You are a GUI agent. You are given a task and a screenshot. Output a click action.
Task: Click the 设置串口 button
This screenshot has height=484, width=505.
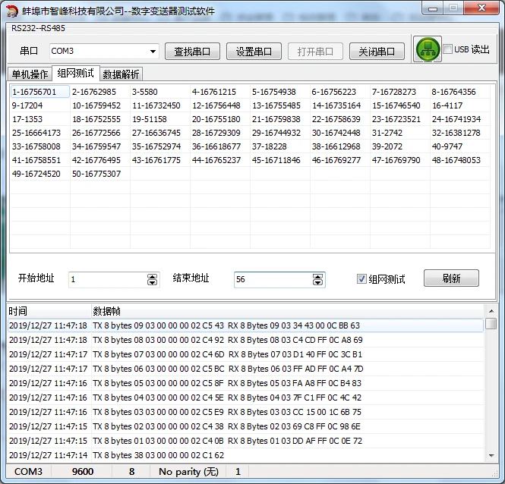point(254,51)
